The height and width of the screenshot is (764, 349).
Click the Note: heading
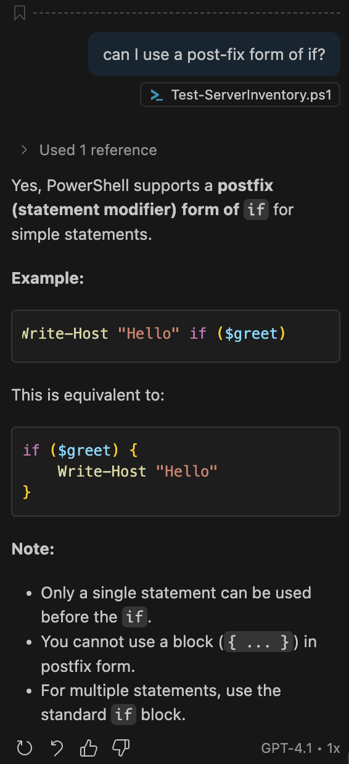pyautogui.click(x=33, y=548)
